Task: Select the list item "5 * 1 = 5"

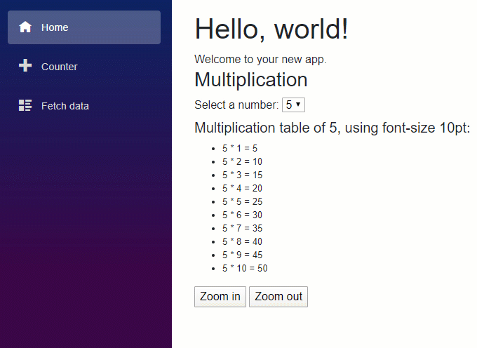Action: pos(240,149)
